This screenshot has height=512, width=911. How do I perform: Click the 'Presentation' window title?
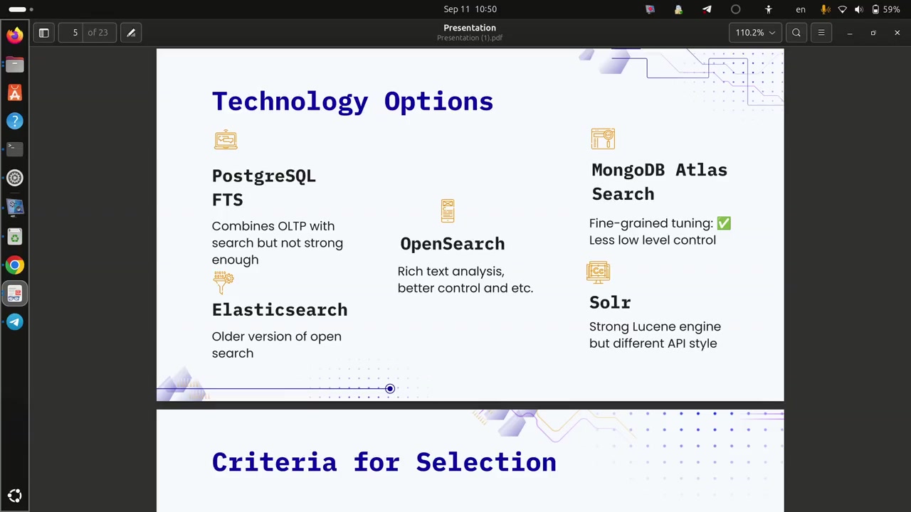click(x=470, y=28)
